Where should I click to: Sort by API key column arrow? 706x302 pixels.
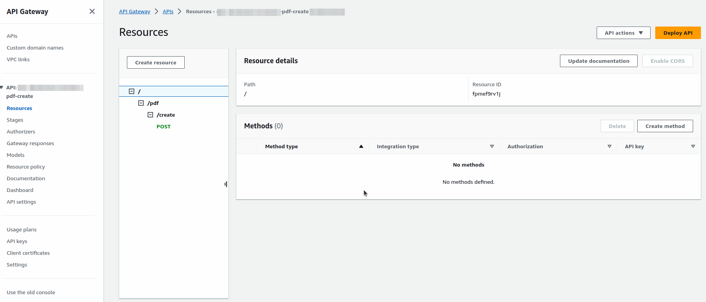point(693,146)
